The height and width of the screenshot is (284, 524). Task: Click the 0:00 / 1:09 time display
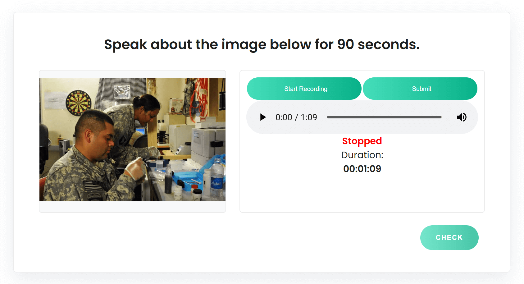point(296,117)
